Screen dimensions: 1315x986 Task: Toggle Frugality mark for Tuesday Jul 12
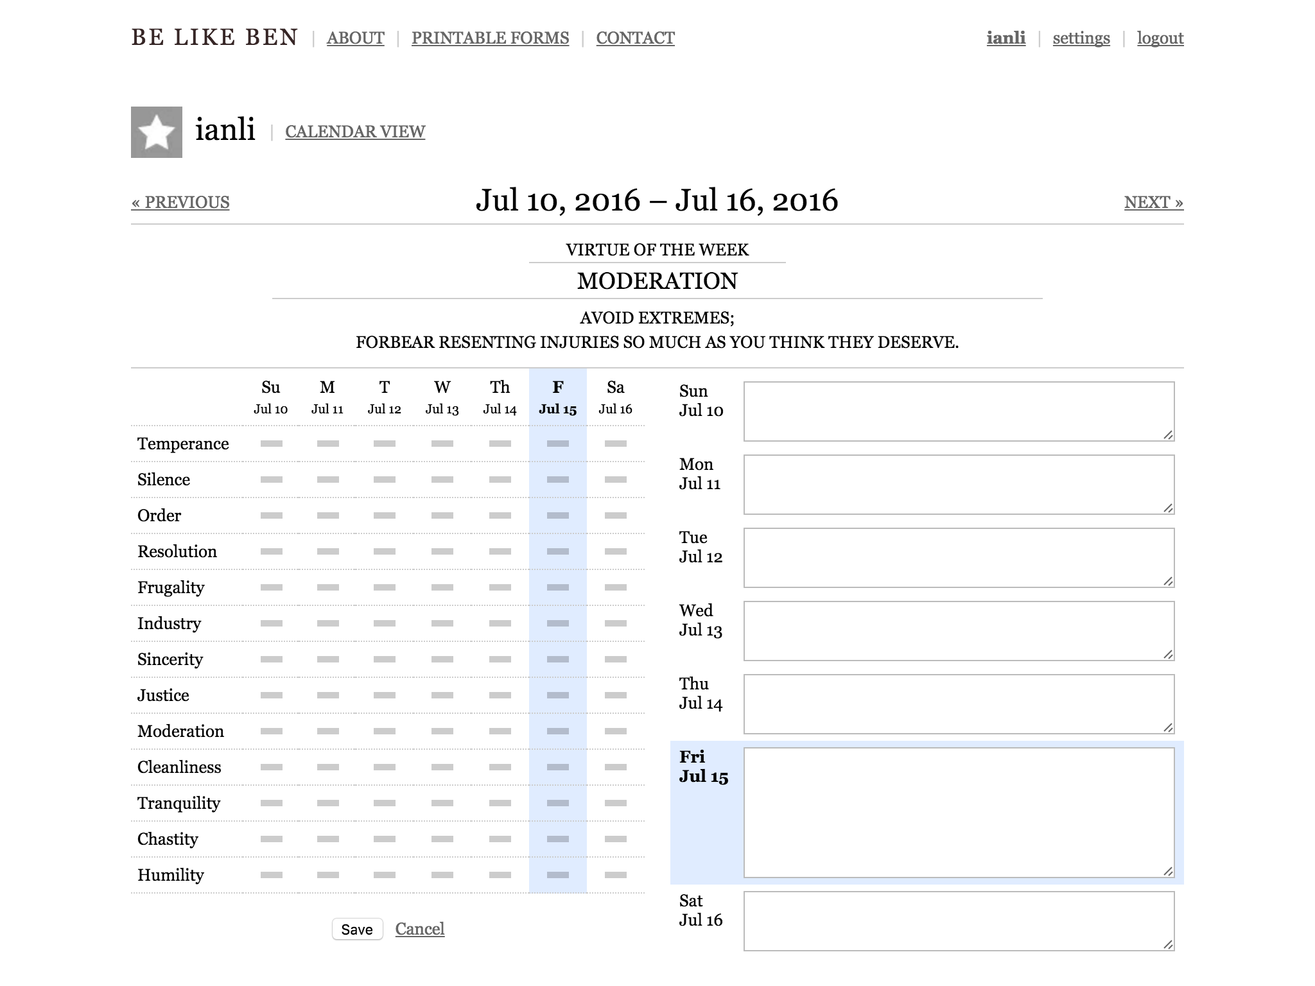[x=385, y=587]
